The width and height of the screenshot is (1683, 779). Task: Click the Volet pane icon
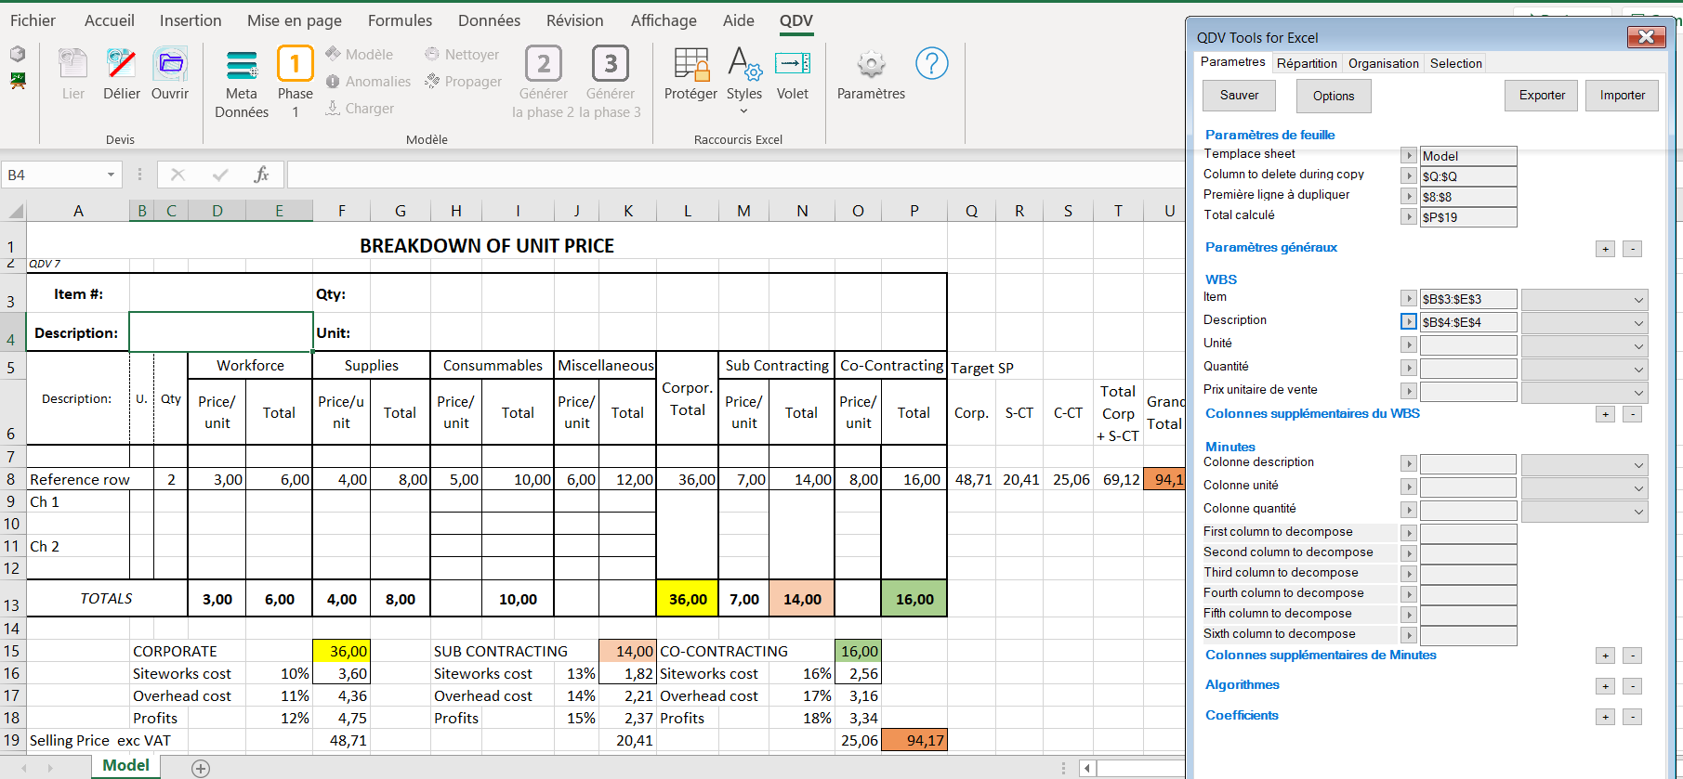click(792, 65)
